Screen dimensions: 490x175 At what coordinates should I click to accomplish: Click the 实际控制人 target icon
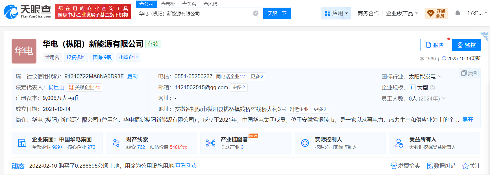point(305,143)
